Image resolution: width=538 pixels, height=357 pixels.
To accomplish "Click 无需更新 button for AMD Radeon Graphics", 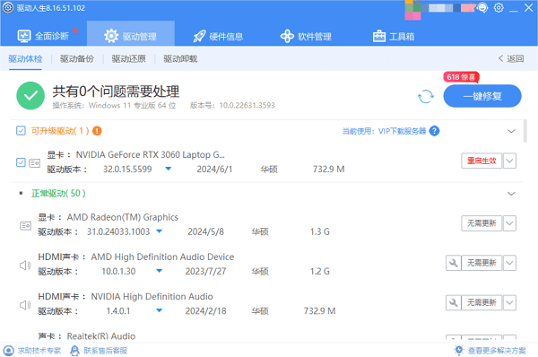I will 482,223.
